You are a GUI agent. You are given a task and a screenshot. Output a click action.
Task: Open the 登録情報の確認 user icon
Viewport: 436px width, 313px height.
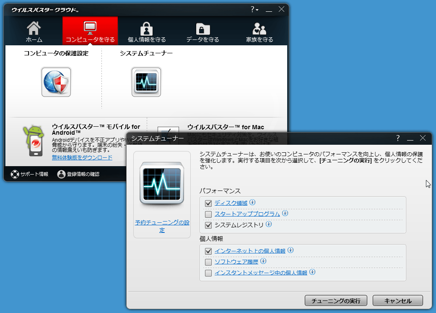[61, 174]
